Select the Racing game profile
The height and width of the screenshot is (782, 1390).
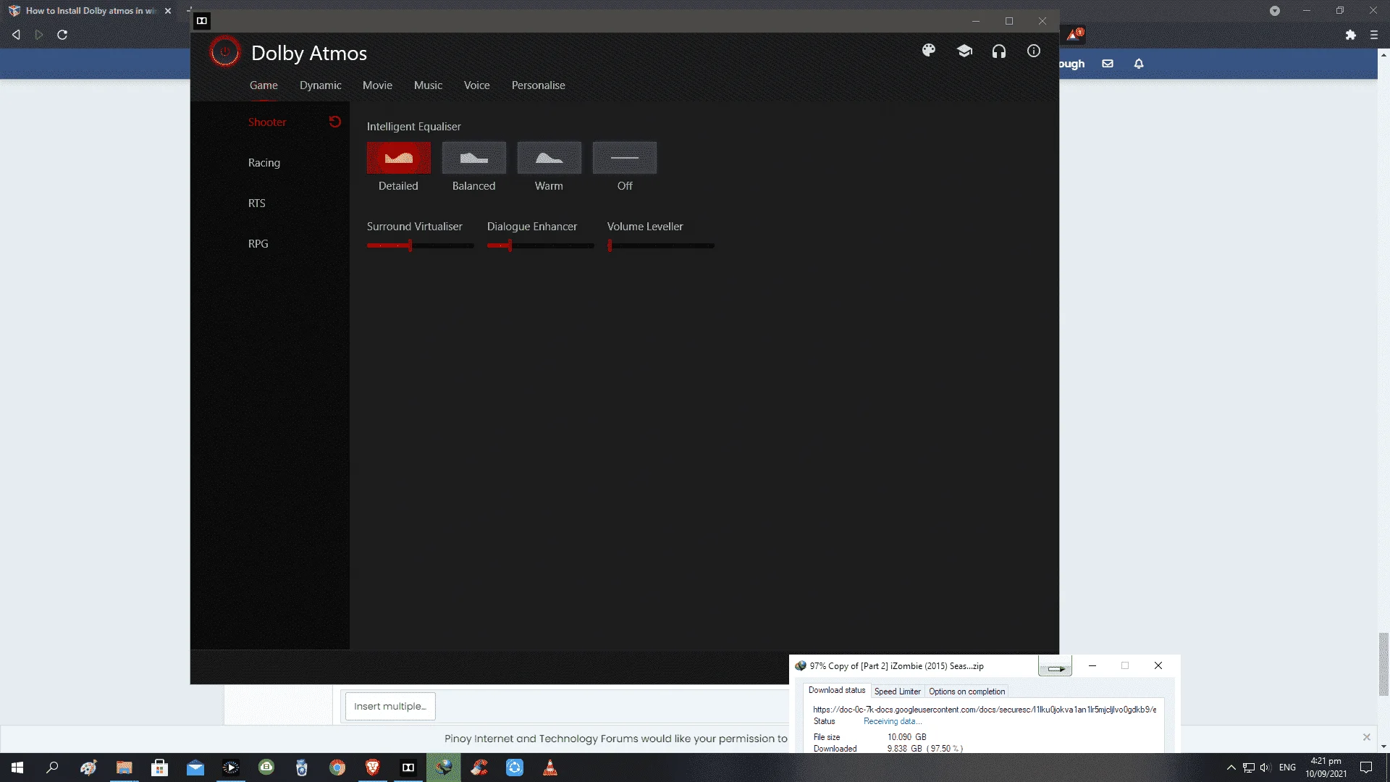tap(264, 163)
